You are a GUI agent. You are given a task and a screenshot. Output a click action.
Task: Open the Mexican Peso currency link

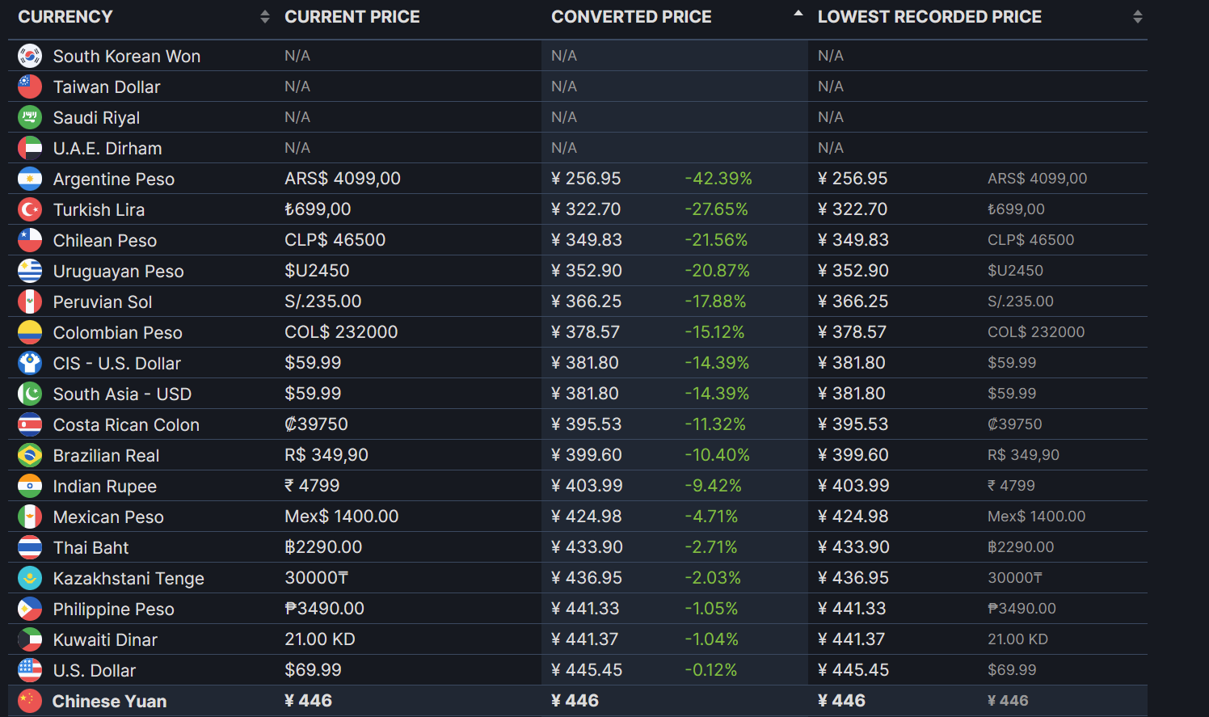coord(108,517)
